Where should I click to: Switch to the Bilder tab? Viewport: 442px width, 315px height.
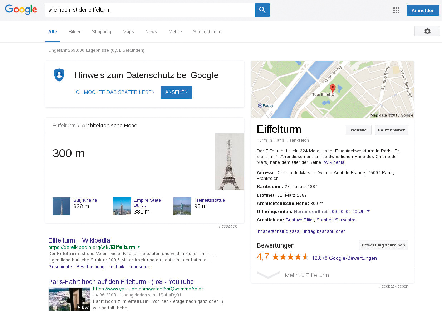click(74, 32)
